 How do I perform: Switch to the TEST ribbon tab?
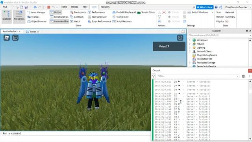point(85,7)
